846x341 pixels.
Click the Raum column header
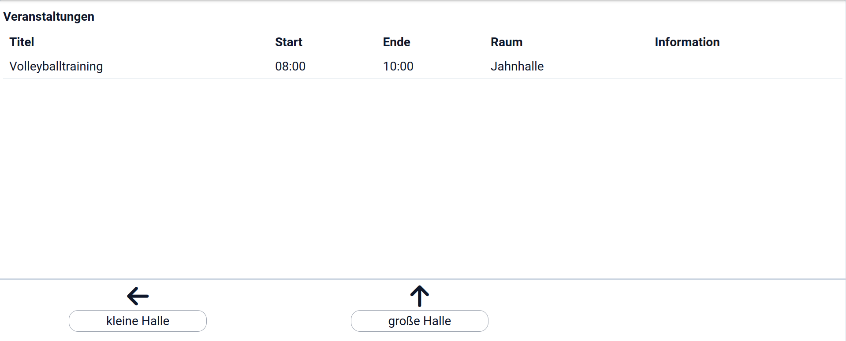pos(506,42)
